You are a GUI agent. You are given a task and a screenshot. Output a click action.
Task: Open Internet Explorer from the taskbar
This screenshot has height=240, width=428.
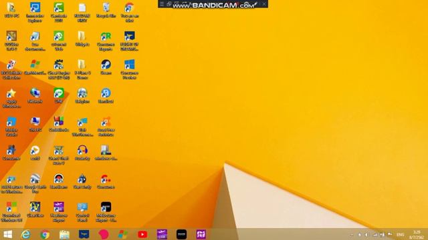point(25,234)
